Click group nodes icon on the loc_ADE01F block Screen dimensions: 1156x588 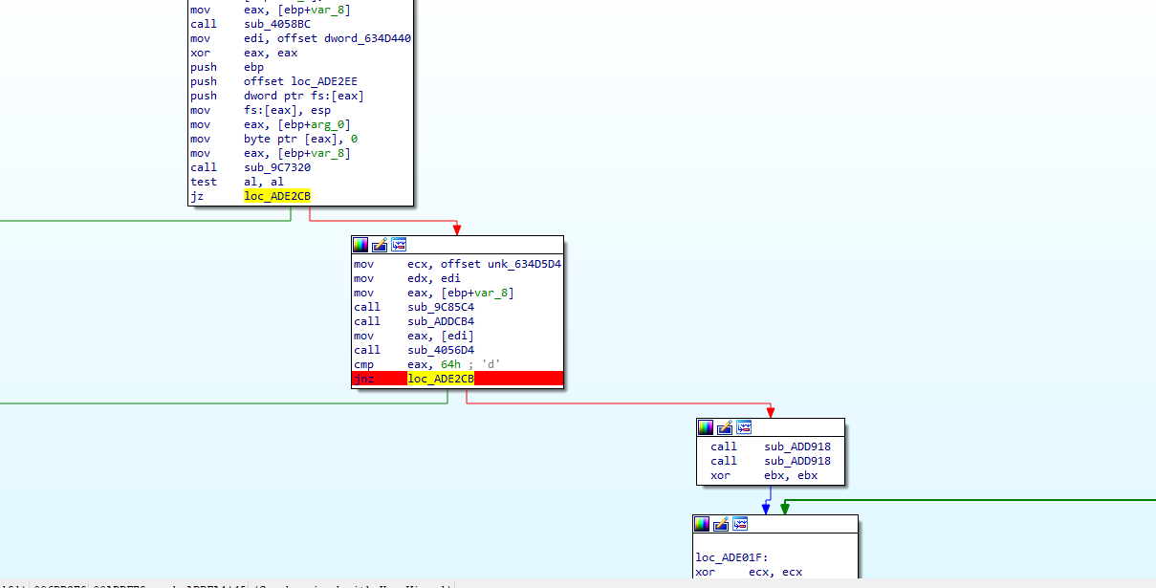[740, 523]
